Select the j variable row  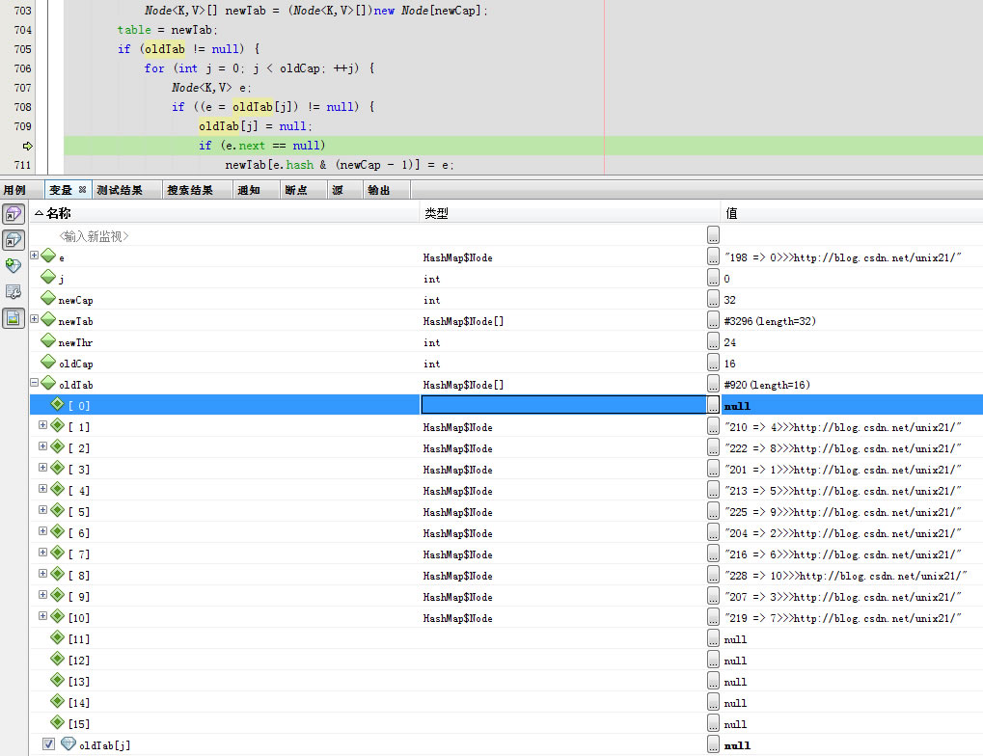[x=506, y=279]
